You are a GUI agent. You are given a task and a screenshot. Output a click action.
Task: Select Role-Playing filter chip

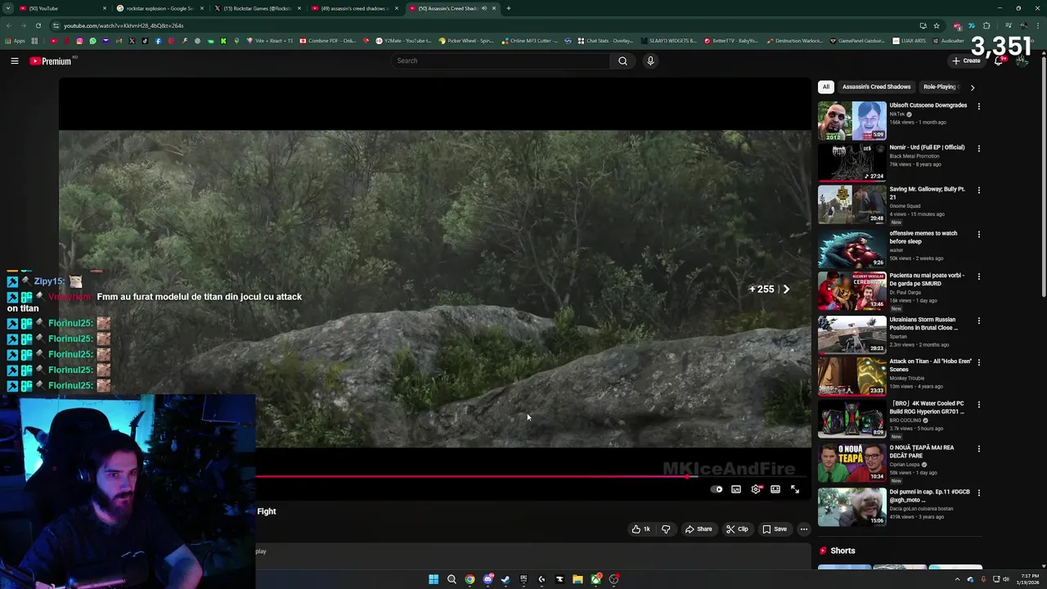point(940,87)
